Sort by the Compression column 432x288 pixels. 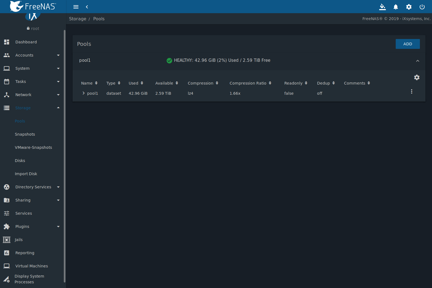coord(203,83)
